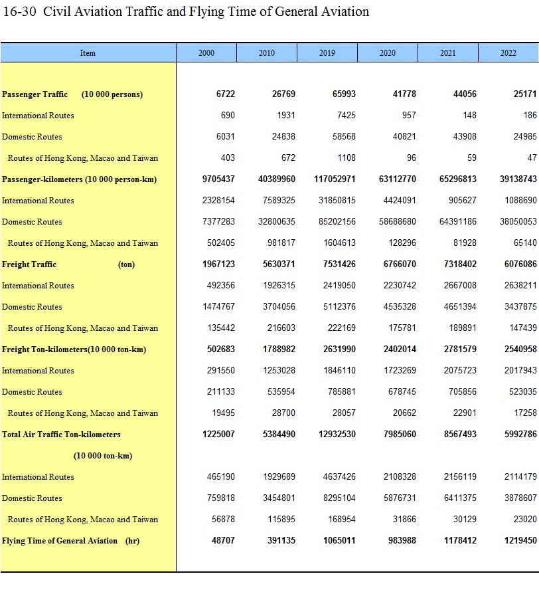Click regional freight value 147439
The image size is (539, 594).
[x=523, y=328]
